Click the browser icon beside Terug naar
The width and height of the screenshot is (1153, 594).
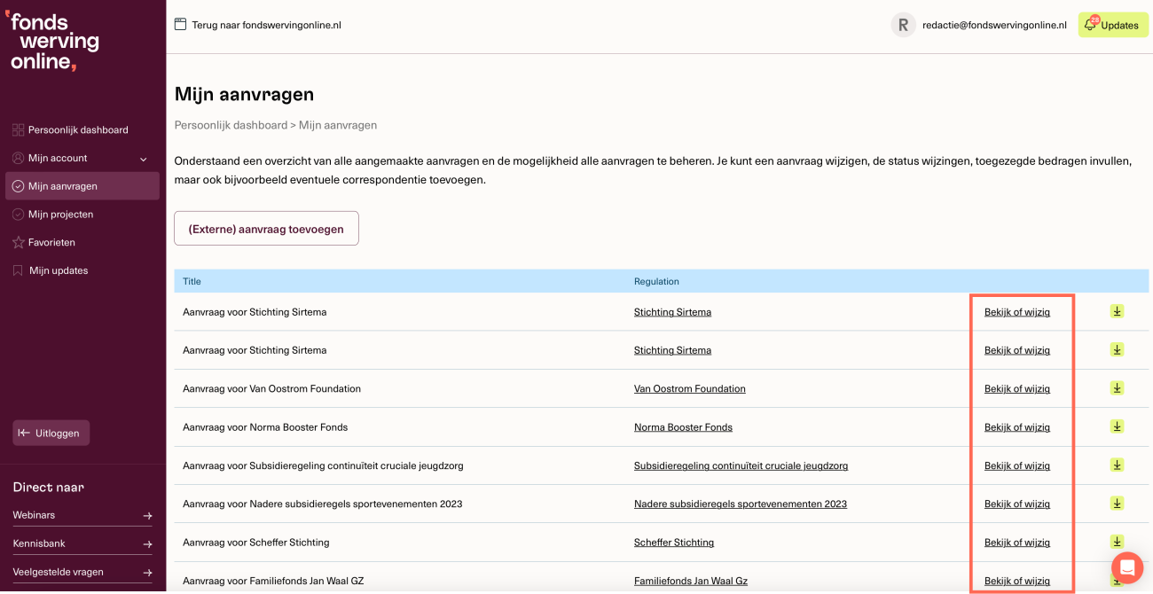point(180,25)
